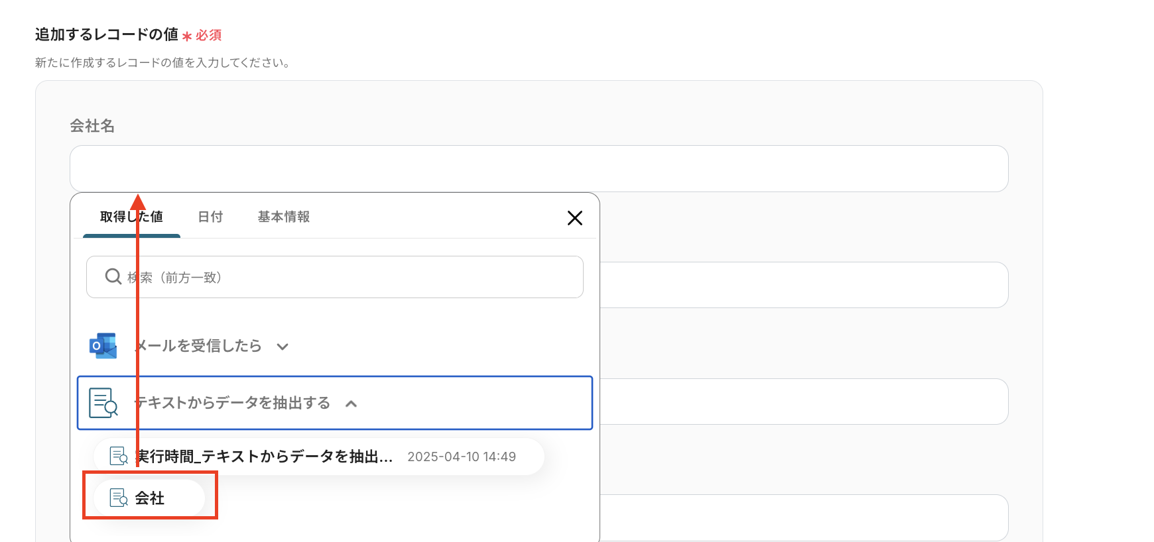Viewport: 1154px width, 542px height.
Task: Click the テキストからデータを抽出する step label
Action: click(232, 403)
